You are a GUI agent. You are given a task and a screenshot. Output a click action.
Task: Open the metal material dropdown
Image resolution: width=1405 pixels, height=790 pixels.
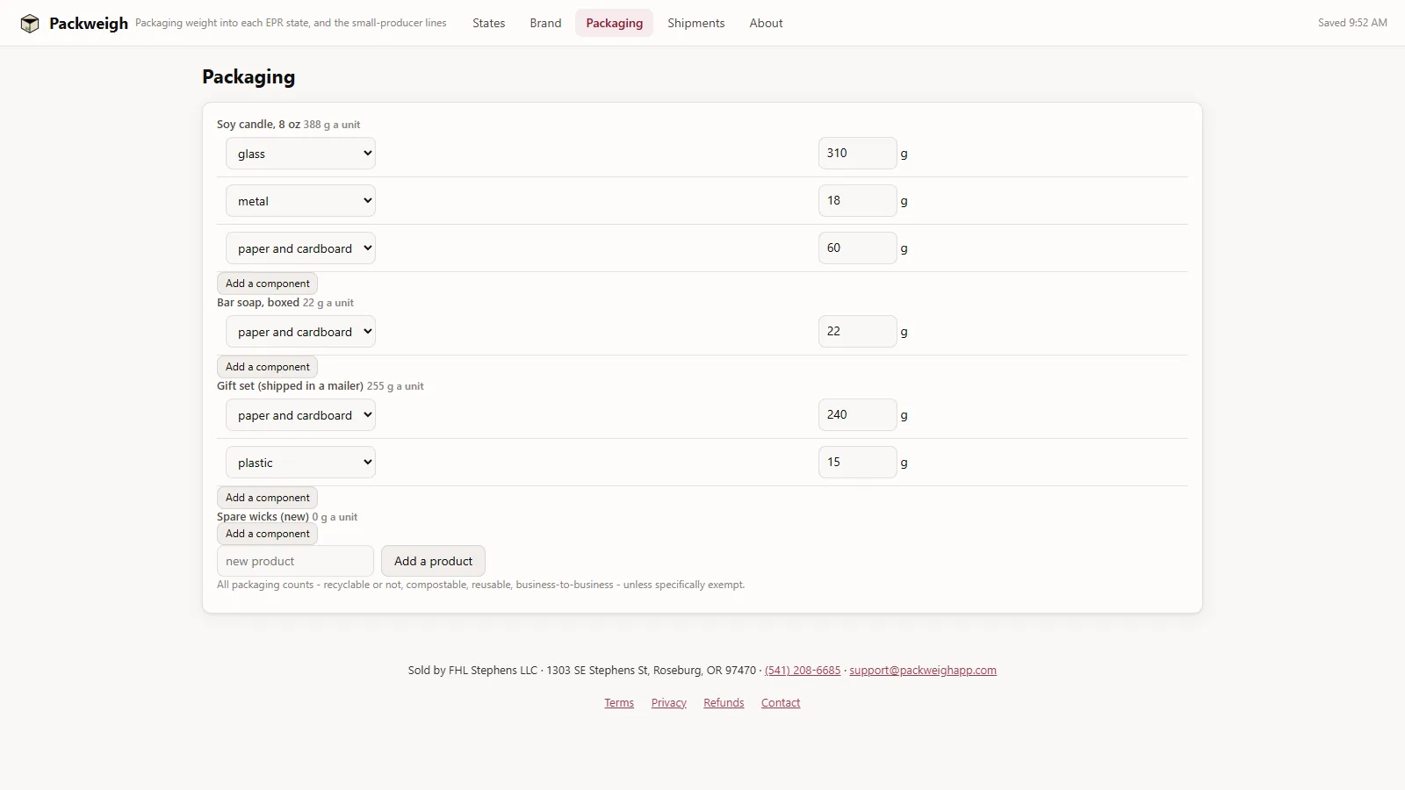pyautogui.click(x=300, y=201)
